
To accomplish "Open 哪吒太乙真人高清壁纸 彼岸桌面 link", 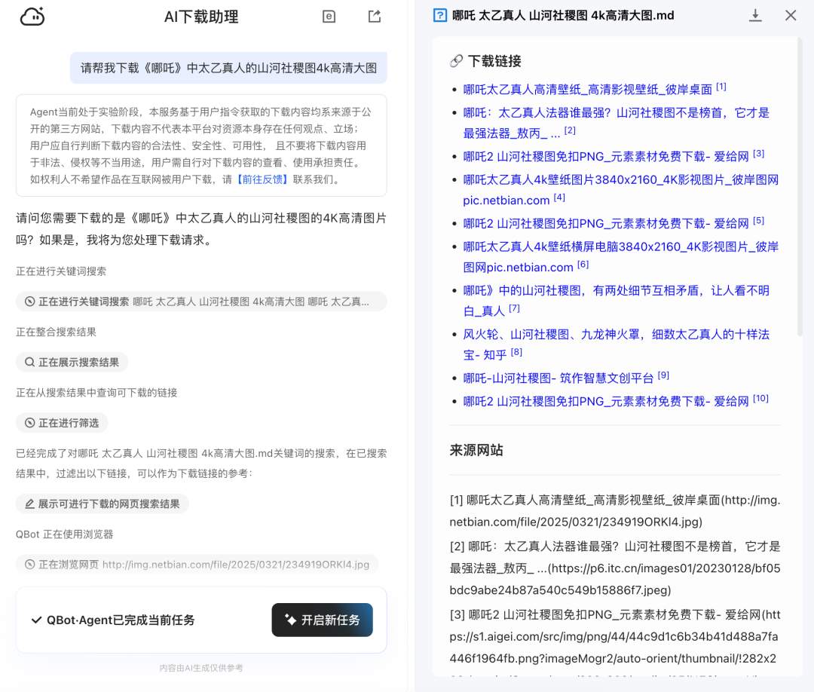I will click(587, 89).
